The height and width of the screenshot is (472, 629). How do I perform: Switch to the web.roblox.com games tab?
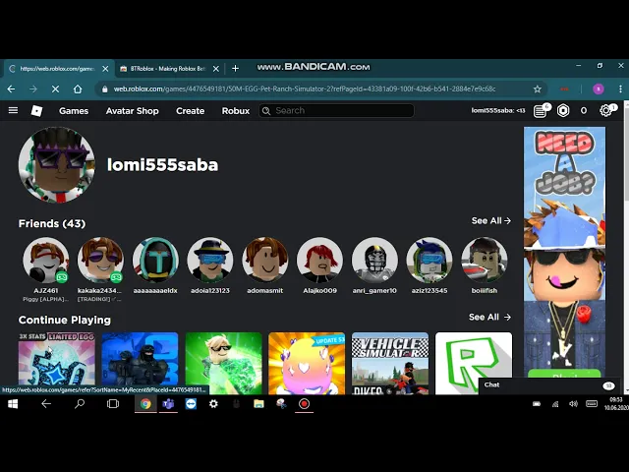[x=57, y=69]
